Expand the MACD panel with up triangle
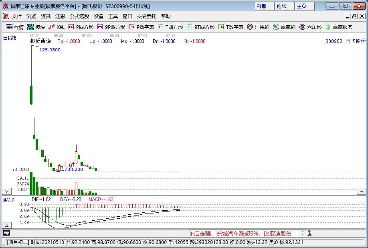The height and width of the screenshot is (248, 368). [x=6, y=226]
